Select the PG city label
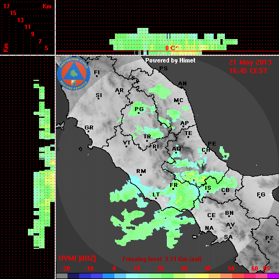The width and height of the screenshot is (279, 279). pos(139,109)
